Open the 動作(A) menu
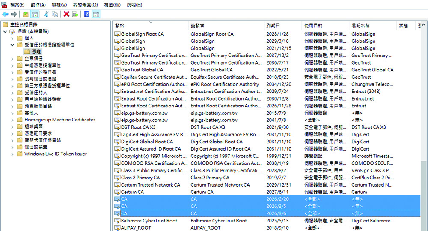Viewport: 428px width, 231px height. [x=38, y=5]
